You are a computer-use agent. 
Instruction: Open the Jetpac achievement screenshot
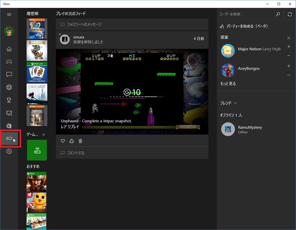point(132,92)
